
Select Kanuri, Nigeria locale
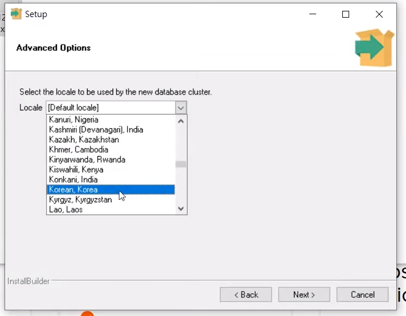coord(110,120)
